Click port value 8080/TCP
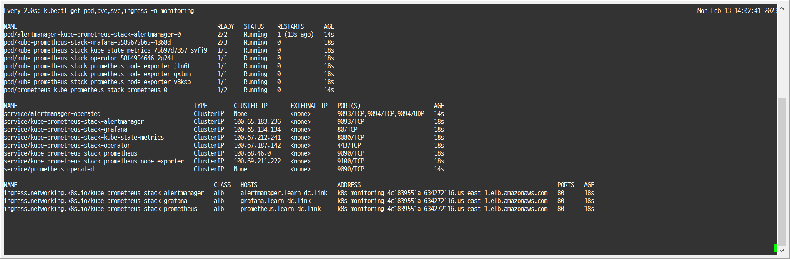This screenshot has width=790, height=259. (351, 138)
